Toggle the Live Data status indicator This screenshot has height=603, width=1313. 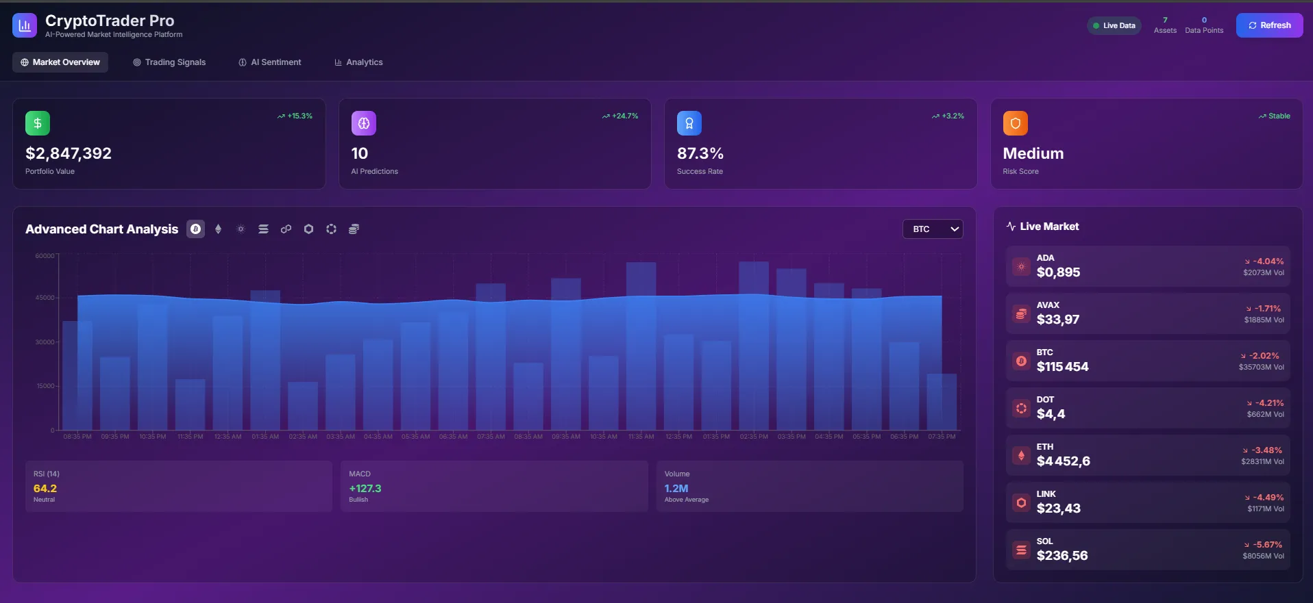[1114, 26]
